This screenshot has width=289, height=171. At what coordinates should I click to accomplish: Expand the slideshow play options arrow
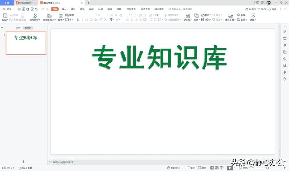[x=234, y=168]
